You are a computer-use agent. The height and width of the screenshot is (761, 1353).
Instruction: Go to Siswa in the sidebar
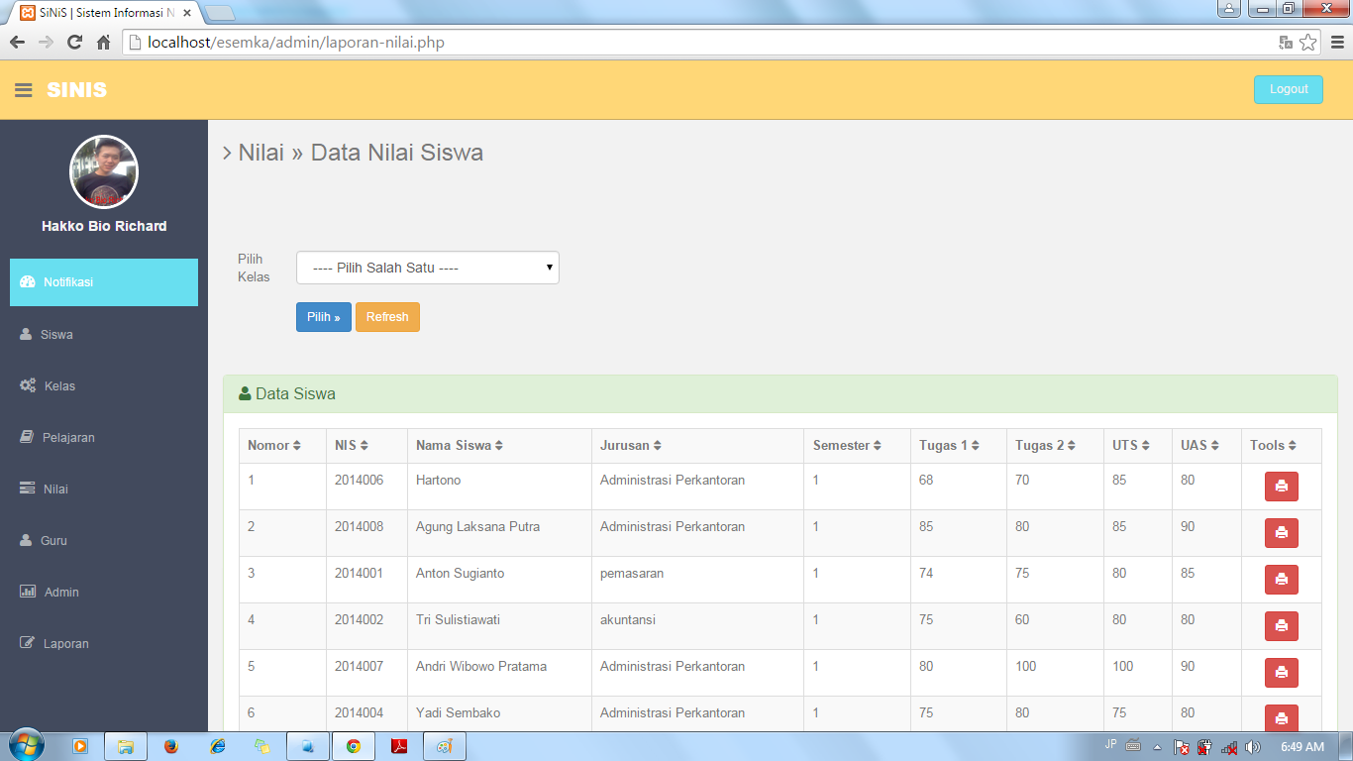[x=104, y=335]
